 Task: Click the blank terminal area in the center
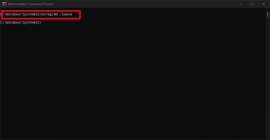[x=133, y=74]
